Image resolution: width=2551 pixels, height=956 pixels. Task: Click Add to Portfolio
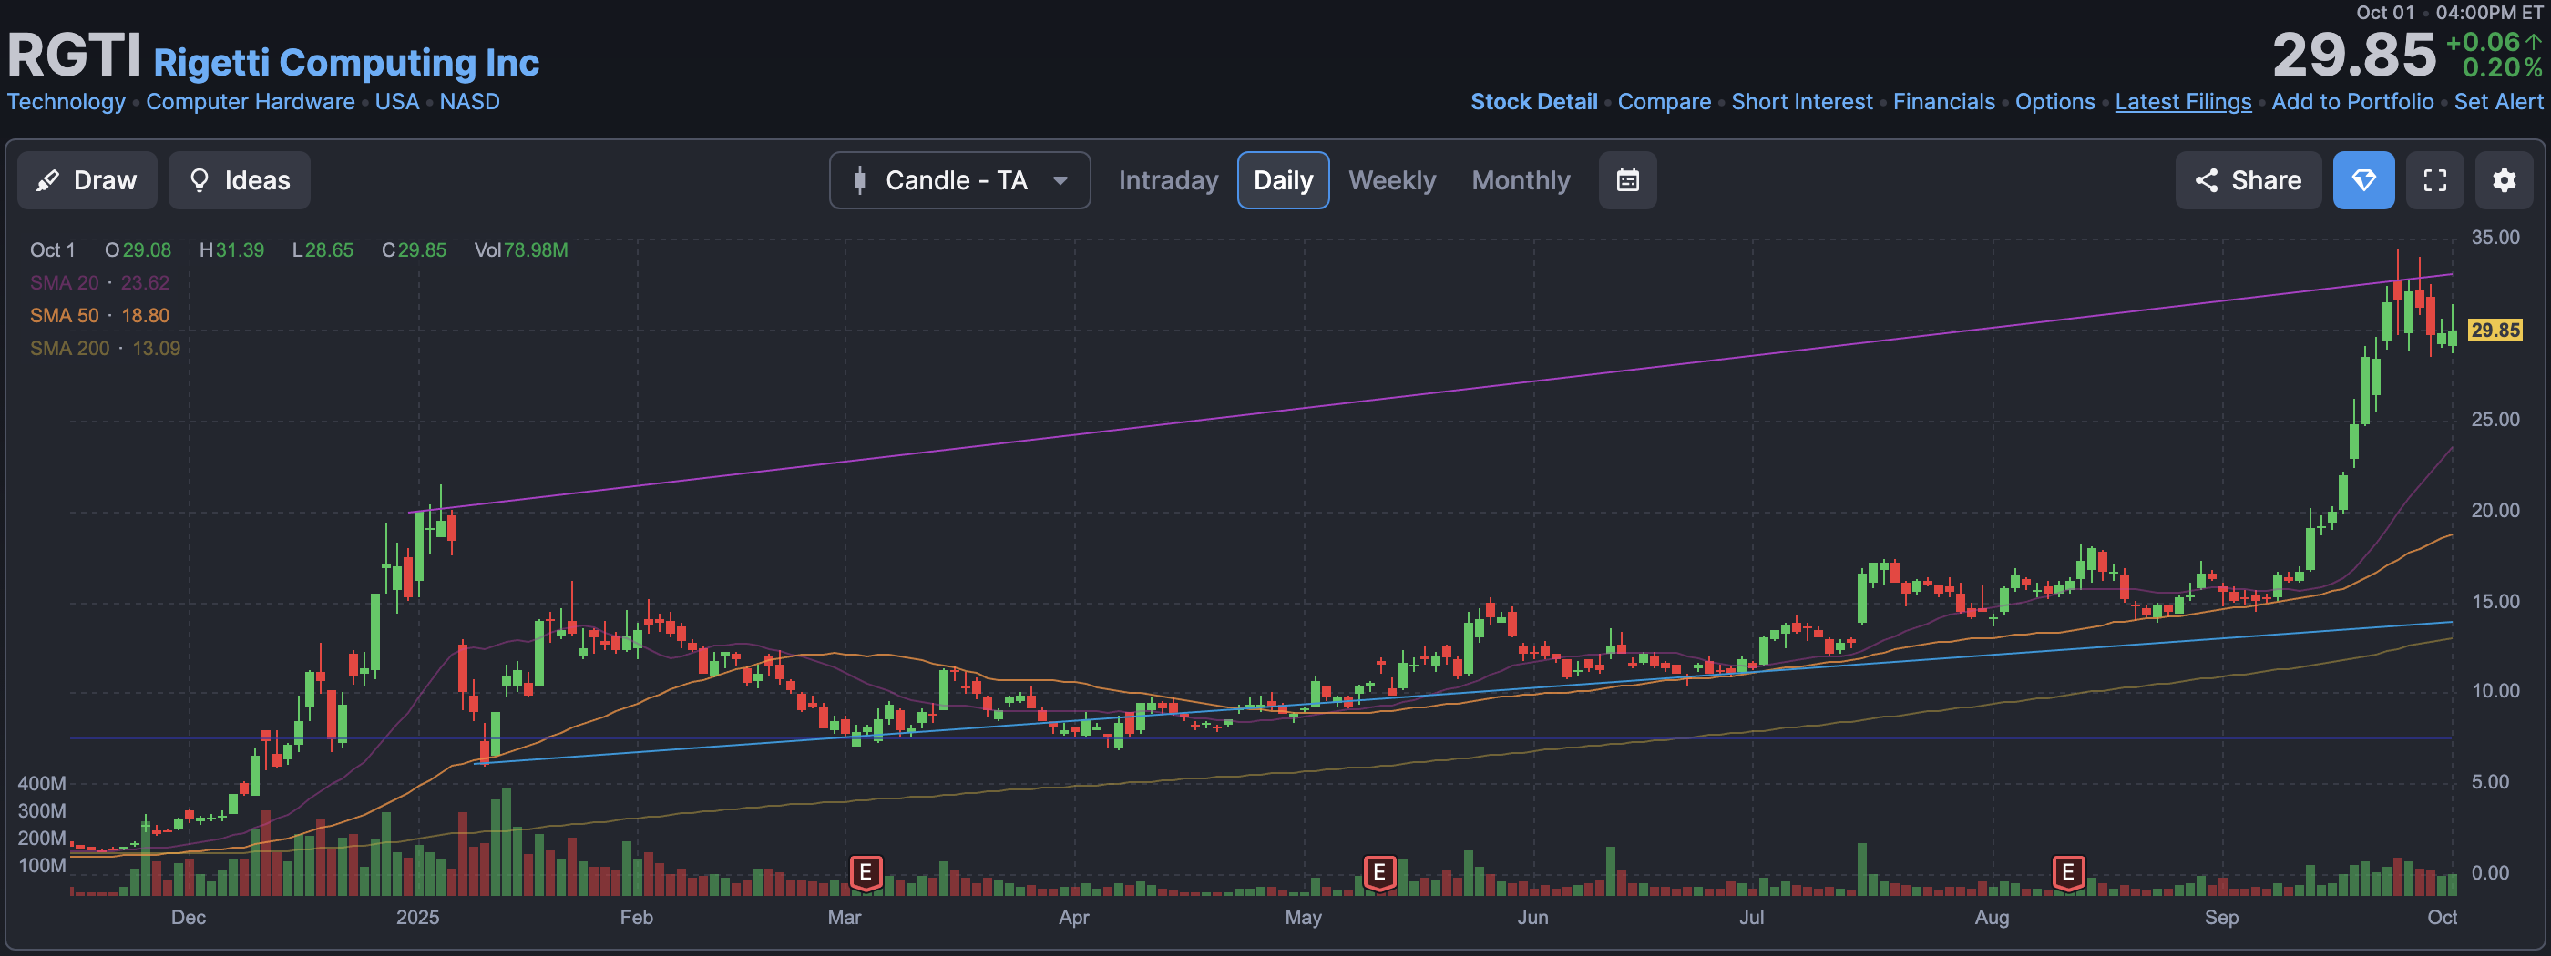(2352, 102)
